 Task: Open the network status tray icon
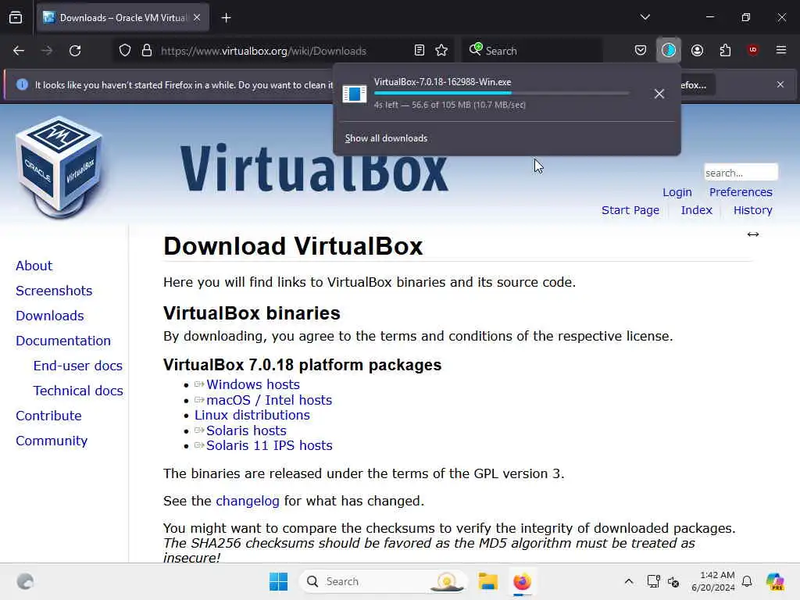653,581
